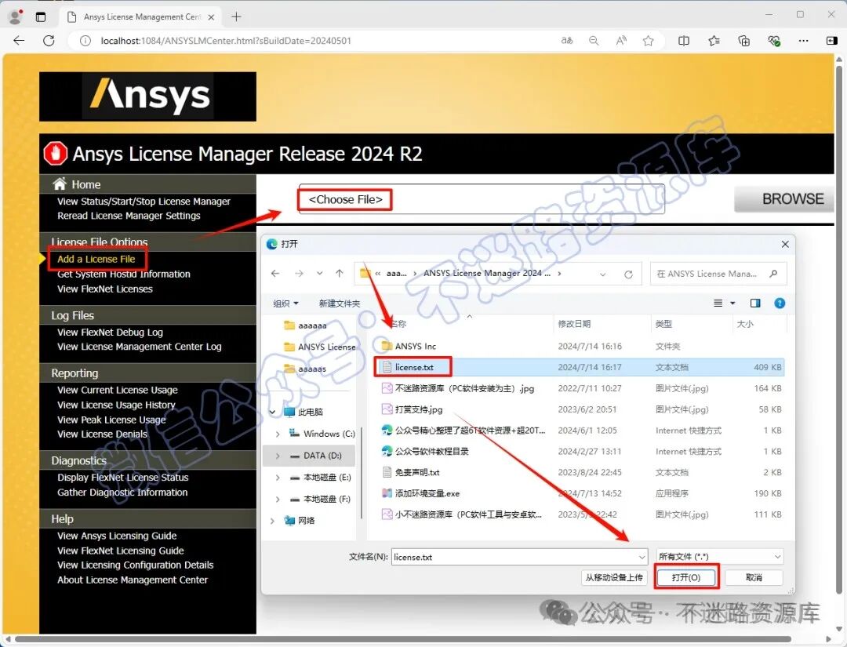This screenshot has height=647, width=847.
Task: Open View Ansys Licensing Guide link
Action: pos(117,536)
